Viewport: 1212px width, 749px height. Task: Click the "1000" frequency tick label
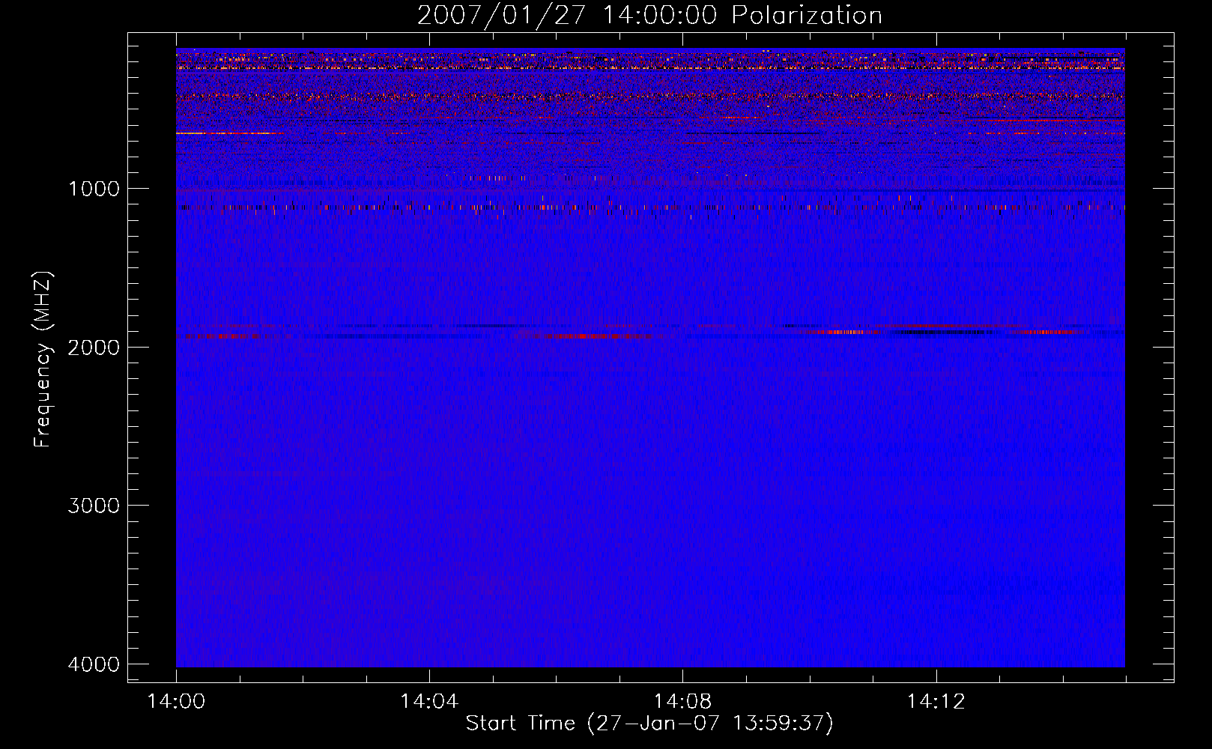click(x=94, y=188)
